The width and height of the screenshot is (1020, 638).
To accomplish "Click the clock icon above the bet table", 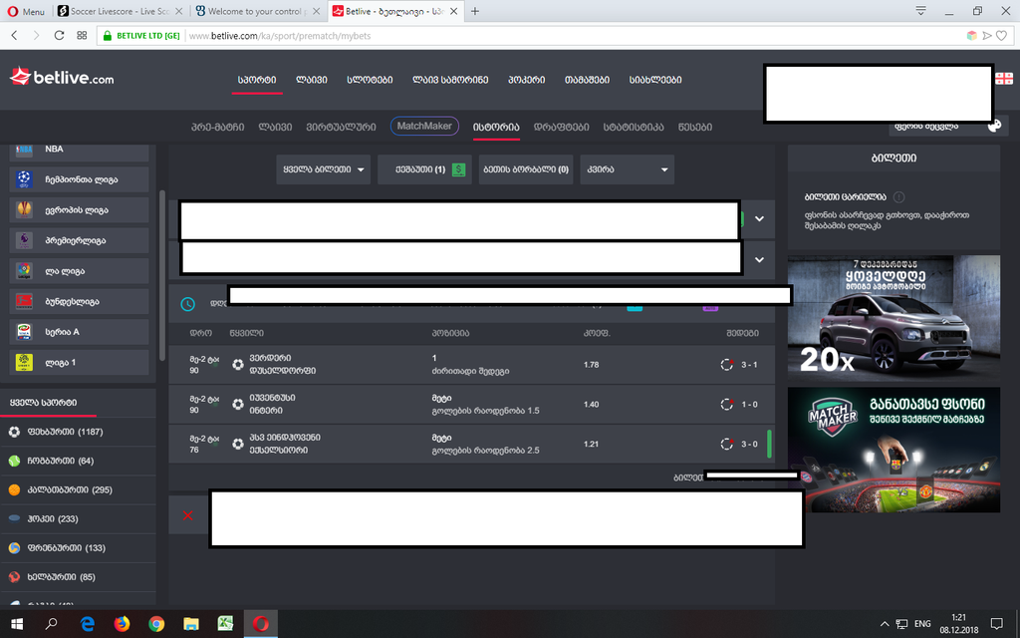I will coord(187,304).
